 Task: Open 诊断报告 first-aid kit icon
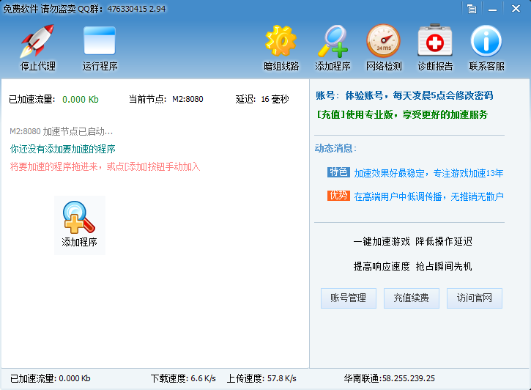click(435, 43)
